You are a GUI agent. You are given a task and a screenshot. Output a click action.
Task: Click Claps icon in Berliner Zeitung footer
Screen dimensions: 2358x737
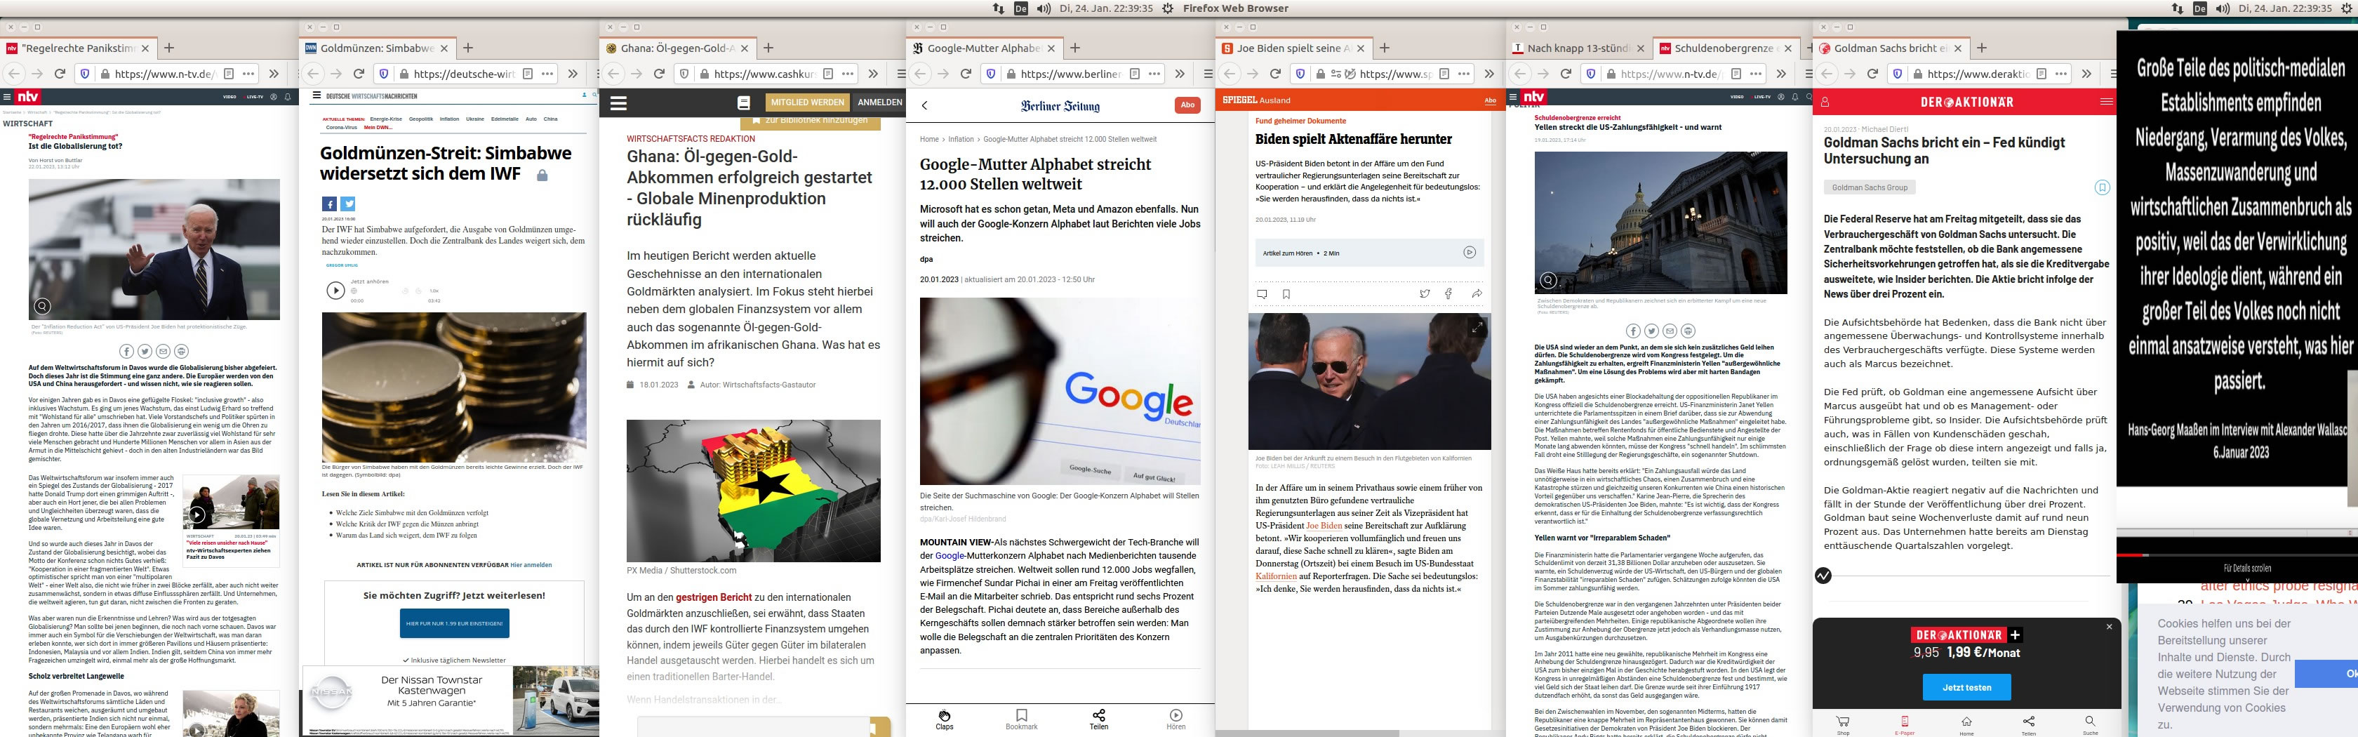945,719
